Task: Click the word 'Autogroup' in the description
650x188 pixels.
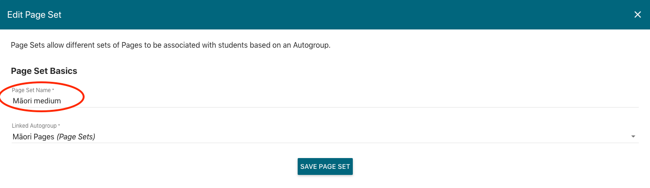Action: click(x=314, y=46)
